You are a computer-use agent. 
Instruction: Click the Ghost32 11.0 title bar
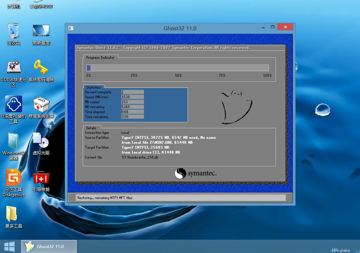click(x=179, y=28)
